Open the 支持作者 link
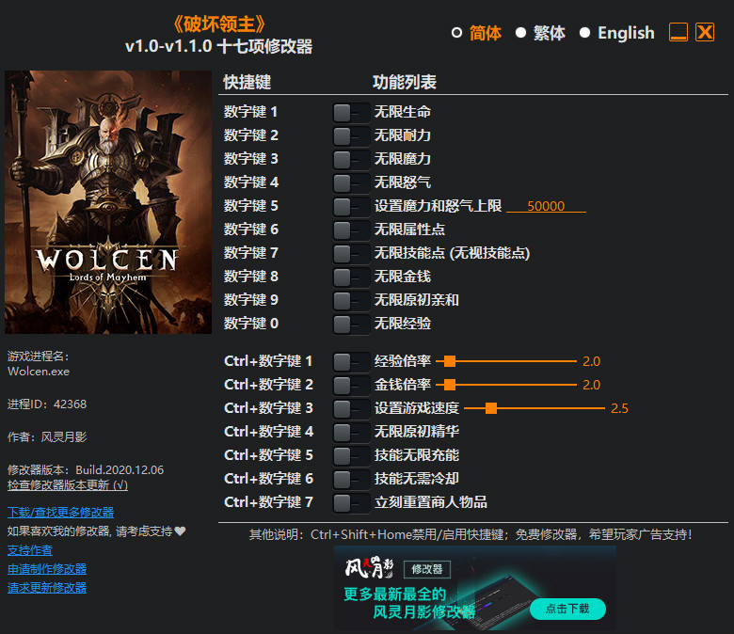734x634 pixels. [30, 550]
